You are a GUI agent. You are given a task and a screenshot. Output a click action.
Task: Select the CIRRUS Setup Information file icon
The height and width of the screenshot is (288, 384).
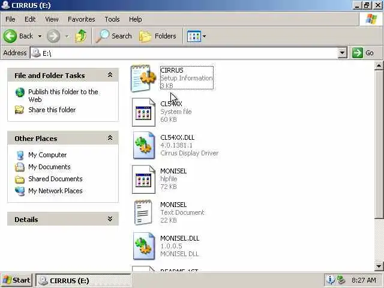click(x=143, y=79)
